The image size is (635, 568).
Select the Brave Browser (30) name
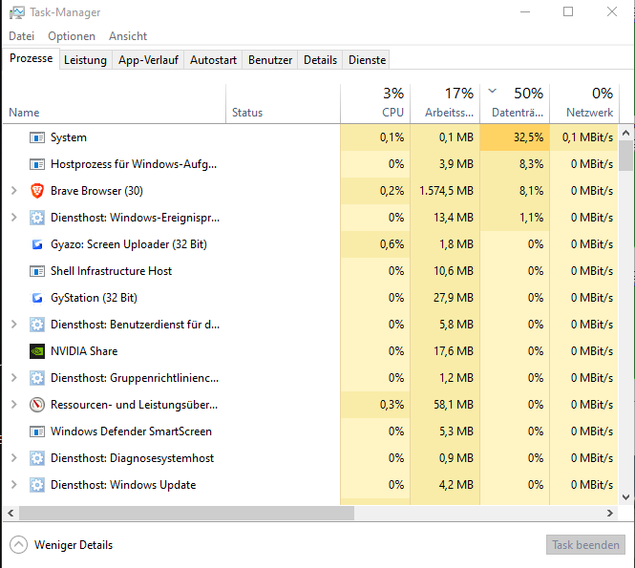coord(96,191)
